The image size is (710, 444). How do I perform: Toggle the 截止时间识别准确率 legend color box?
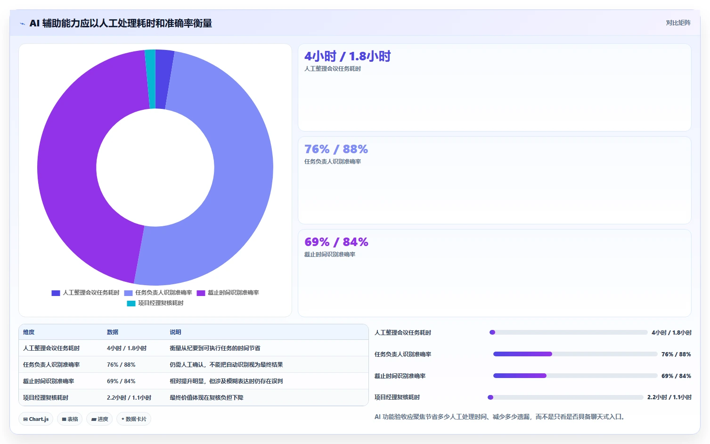(x=201, y=293)
